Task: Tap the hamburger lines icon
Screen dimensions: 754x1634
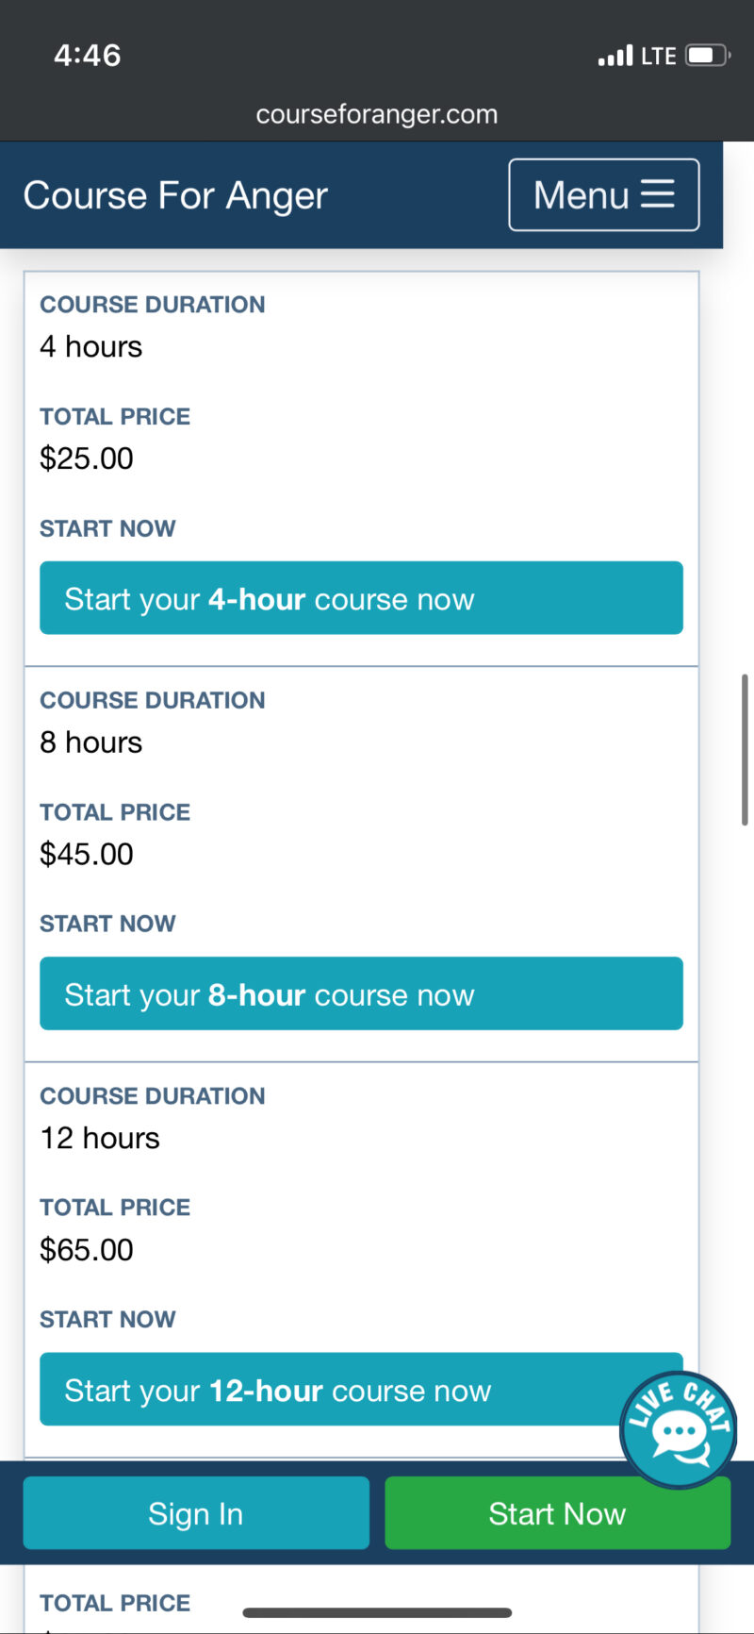Action: pos(658,194)
